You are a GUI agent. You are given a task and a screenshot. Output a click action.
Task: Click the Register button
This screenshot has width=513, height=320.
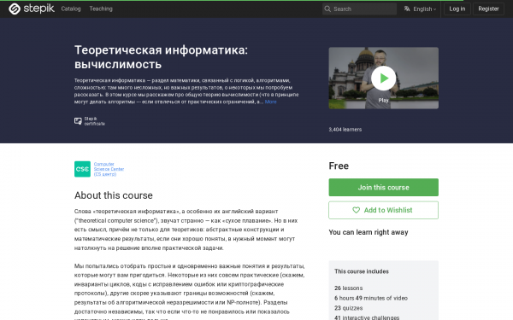(488, 9)
